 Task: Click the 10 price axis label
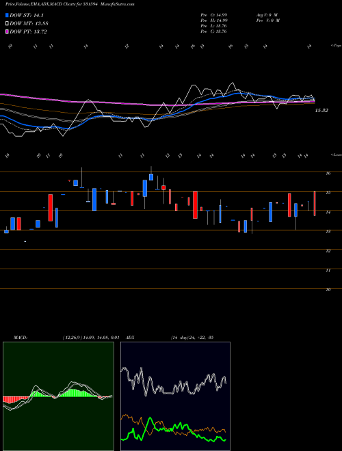pos(328,290)
